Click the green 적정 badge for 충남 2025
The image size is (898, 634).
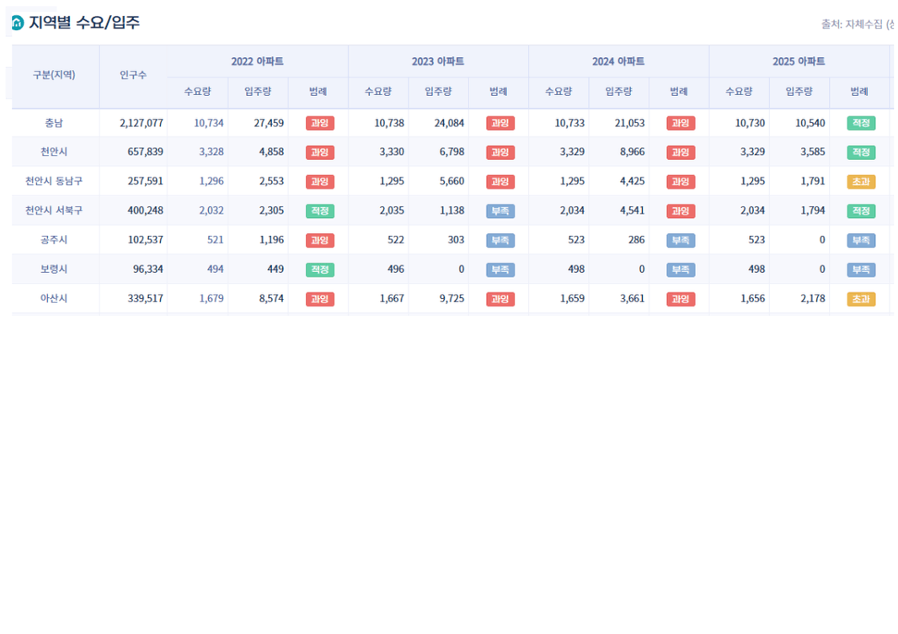pos(861,123)
